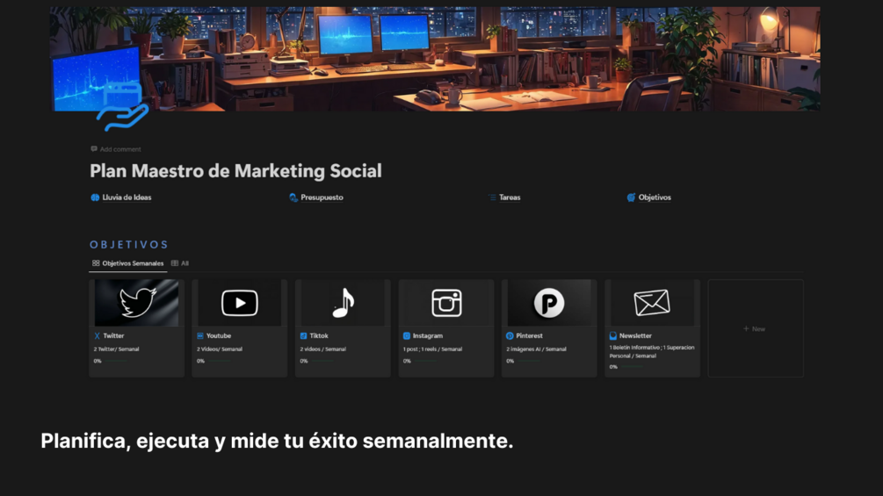The width and height of the screenshot is (883, 496).
Task: Click the '2 imágenes AI / Semanal' text
Action: click(x=536, y=349)
